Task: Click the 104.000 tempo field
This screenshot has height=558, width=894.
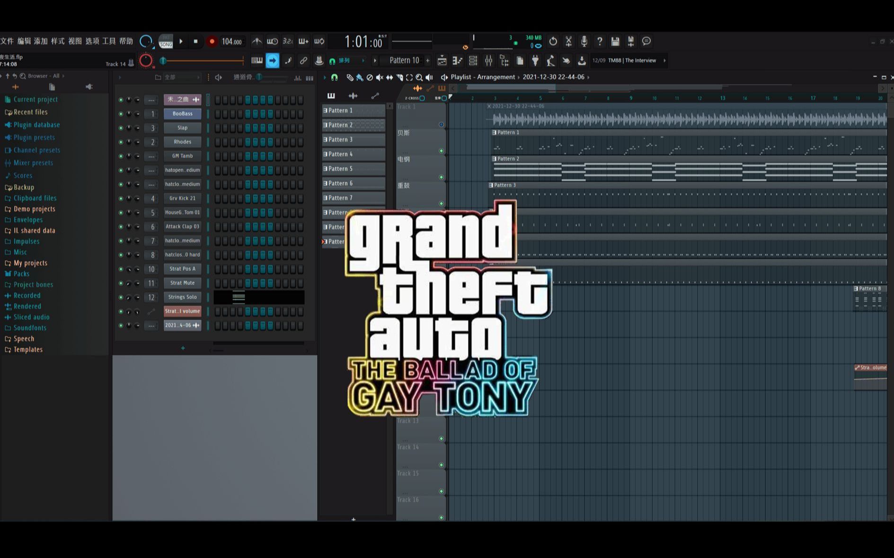Action: coord(232,42)
